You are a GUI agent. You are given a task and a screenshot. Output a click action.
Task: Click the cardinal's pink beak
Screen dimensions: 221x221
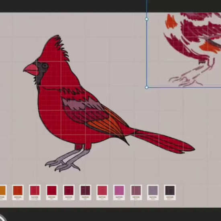[x=31, y=70]
